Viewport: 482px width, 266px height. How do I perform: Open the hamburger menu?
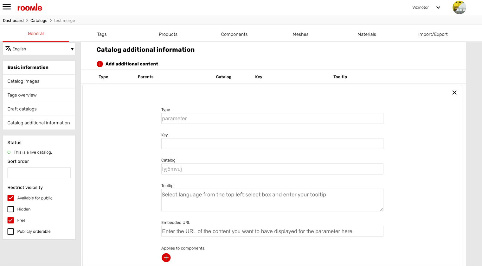7,7
